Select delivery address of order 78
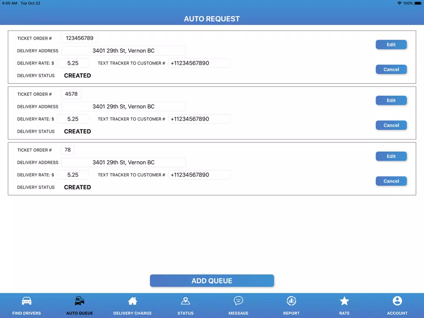 [123, 162]
